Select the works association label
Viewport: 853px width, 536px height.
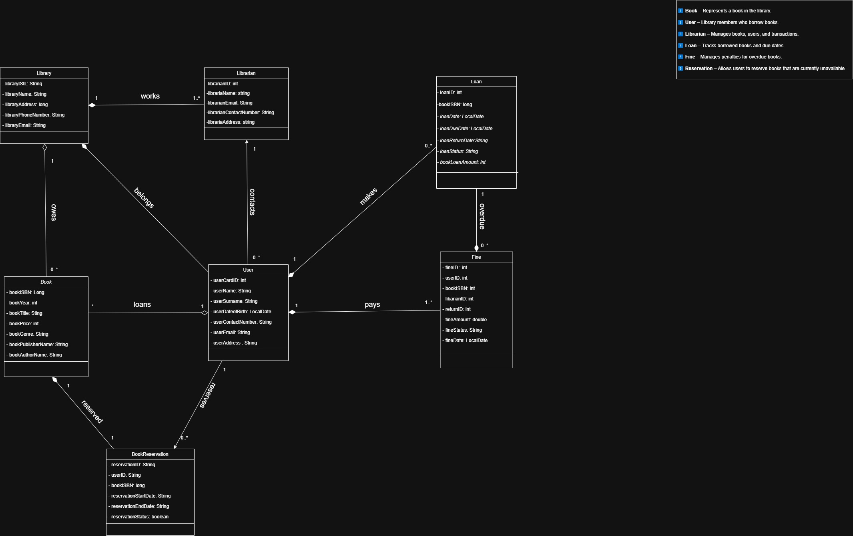[150, 96]
